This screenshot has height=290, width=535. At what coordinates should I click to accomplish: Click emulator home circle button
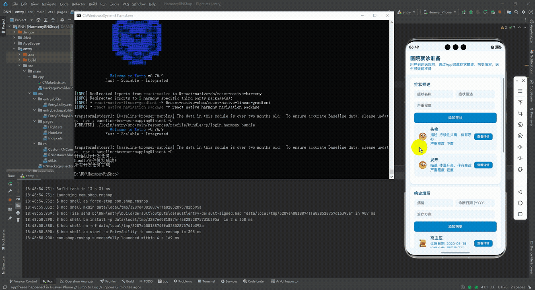(520, 203)
